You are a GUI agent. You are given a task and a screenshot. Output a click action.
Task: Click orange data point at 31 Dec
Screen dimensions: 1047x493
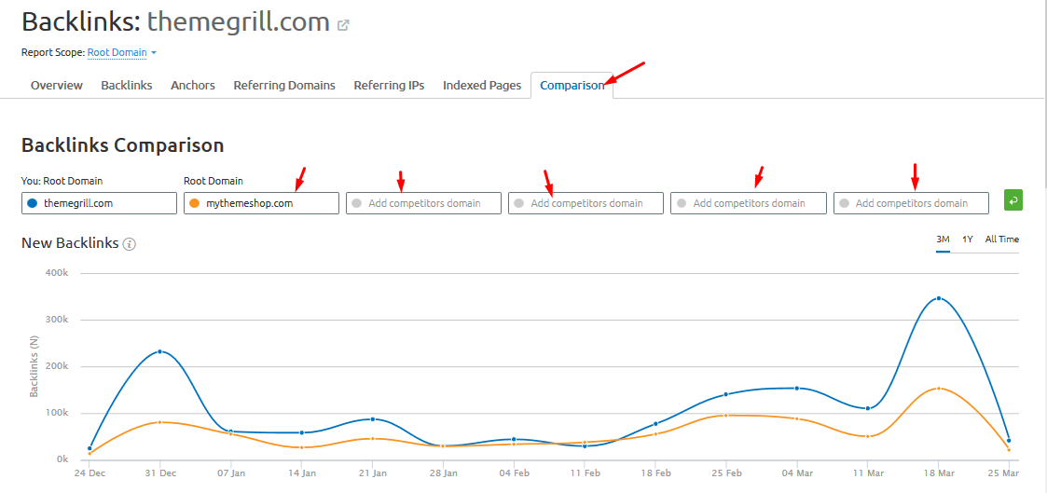159,422
